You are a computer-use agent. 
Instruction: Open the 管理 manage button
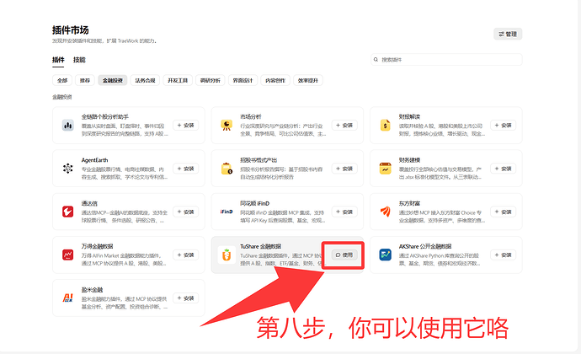(x=508, y=34)
